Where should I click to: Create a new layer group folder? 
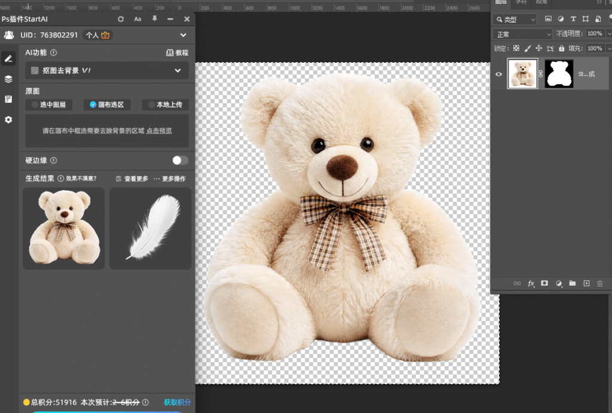[572, 283]
